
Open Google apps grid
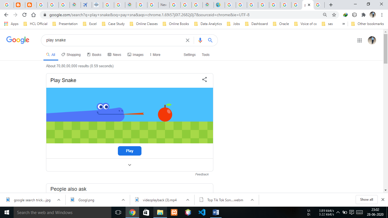pos(360,40)
